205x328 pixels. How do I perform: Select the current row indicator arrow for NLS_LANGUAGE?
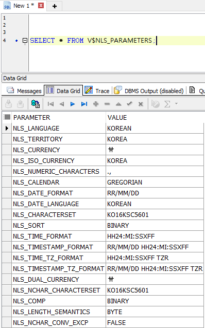[x=7, y=128]
